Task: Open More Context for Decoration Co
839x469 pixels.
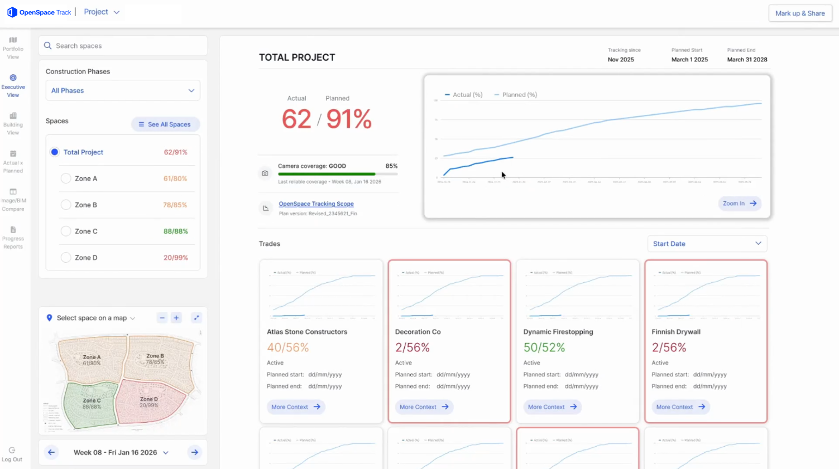Action: coord(424,407)
